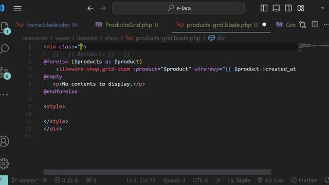Click the unsaved dot on products-grid.blade.php tab

click(x=264, y=25)
